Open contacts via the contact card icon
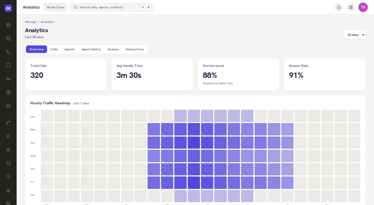Image resolution: width=374 pixels, height=205 pixels. 8,92
